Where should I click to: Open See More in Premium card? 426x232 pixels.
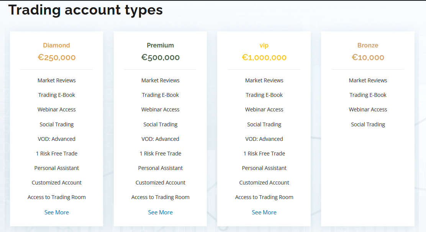coord(160,212)
